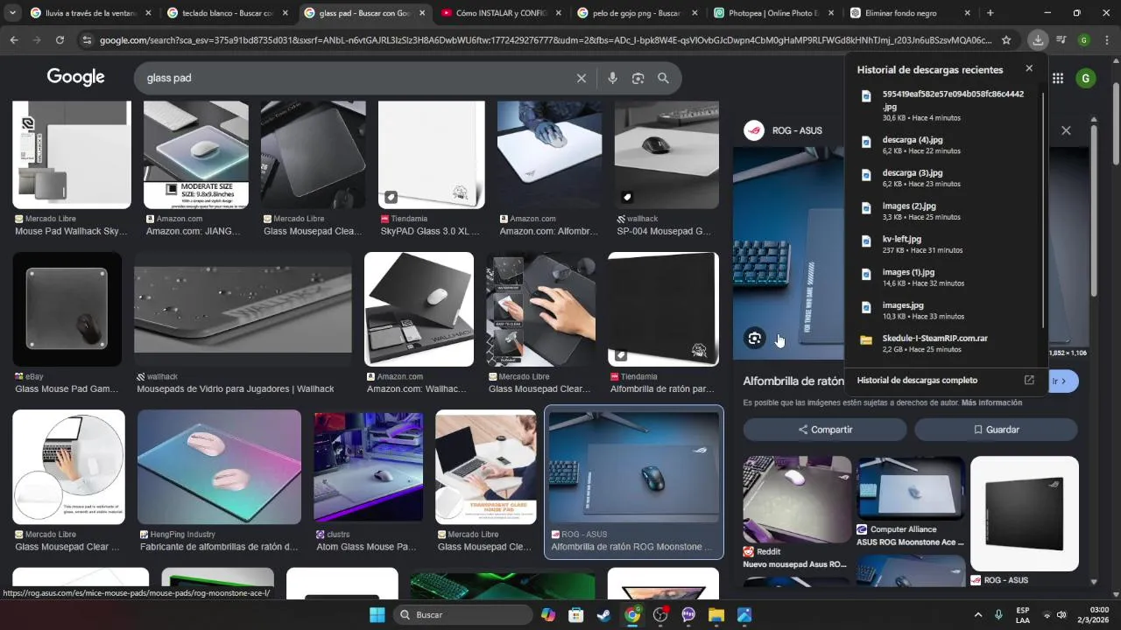Open File Explorer from the taskbar
Screen dimensions: 1121x630
click(x=716, y=614)
